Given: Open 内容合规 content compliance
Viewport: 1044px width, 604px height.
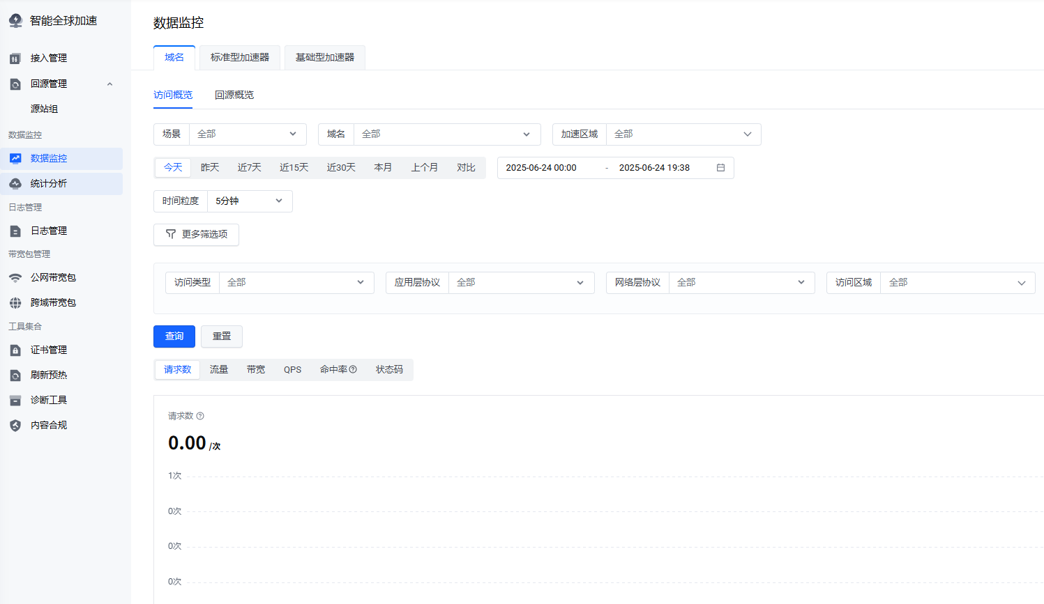Looking at the screenshot, I should tap(49, 424).
